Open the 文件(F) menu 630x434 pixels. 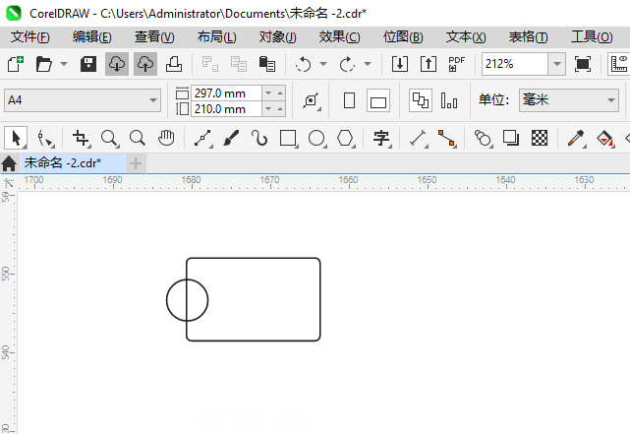[x=30, y=37]
